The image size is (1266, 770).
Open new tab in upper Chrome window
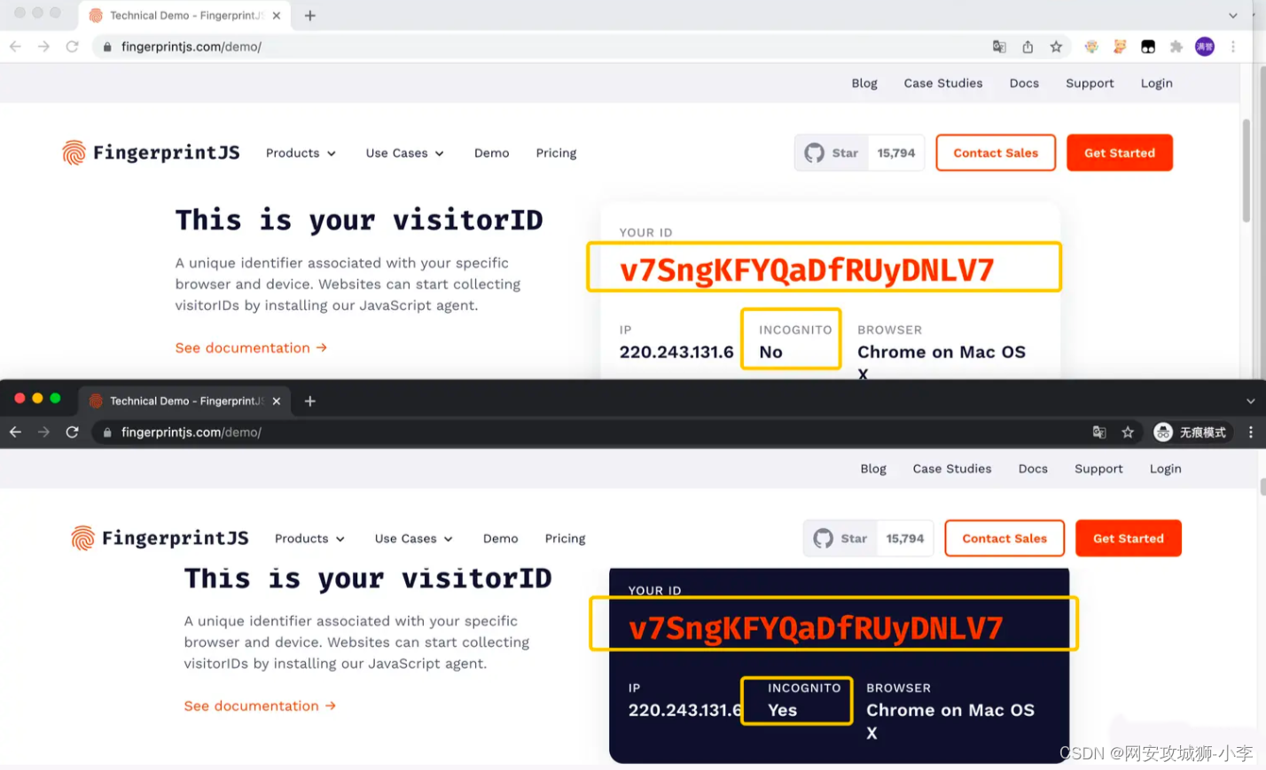click(x=310, y=16)
